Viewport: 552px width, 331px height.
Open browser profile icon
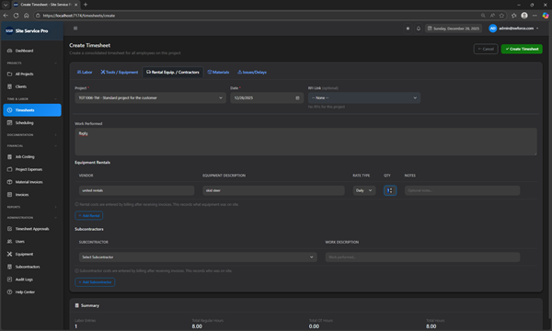[x=524, y=16]
